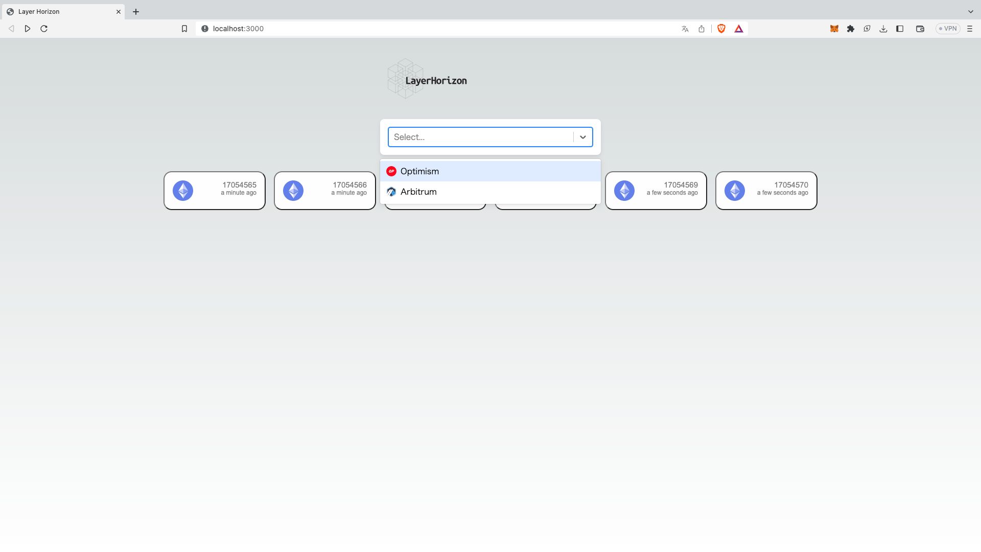
Task: Open block card 17054569
Action: (656, 191)
